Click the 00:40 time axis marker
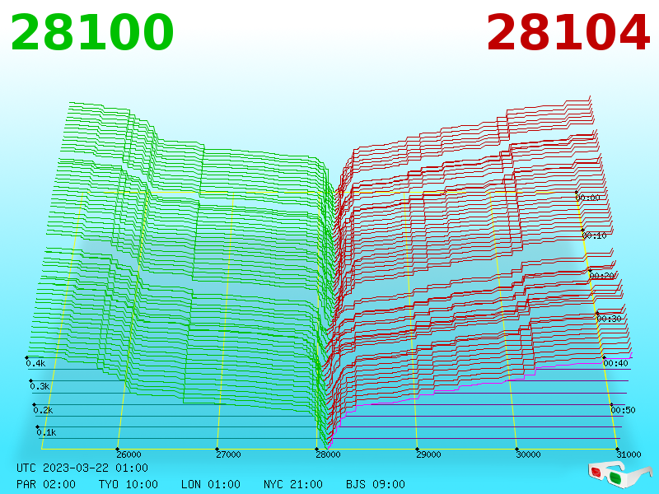 click(x=615, y=363)
